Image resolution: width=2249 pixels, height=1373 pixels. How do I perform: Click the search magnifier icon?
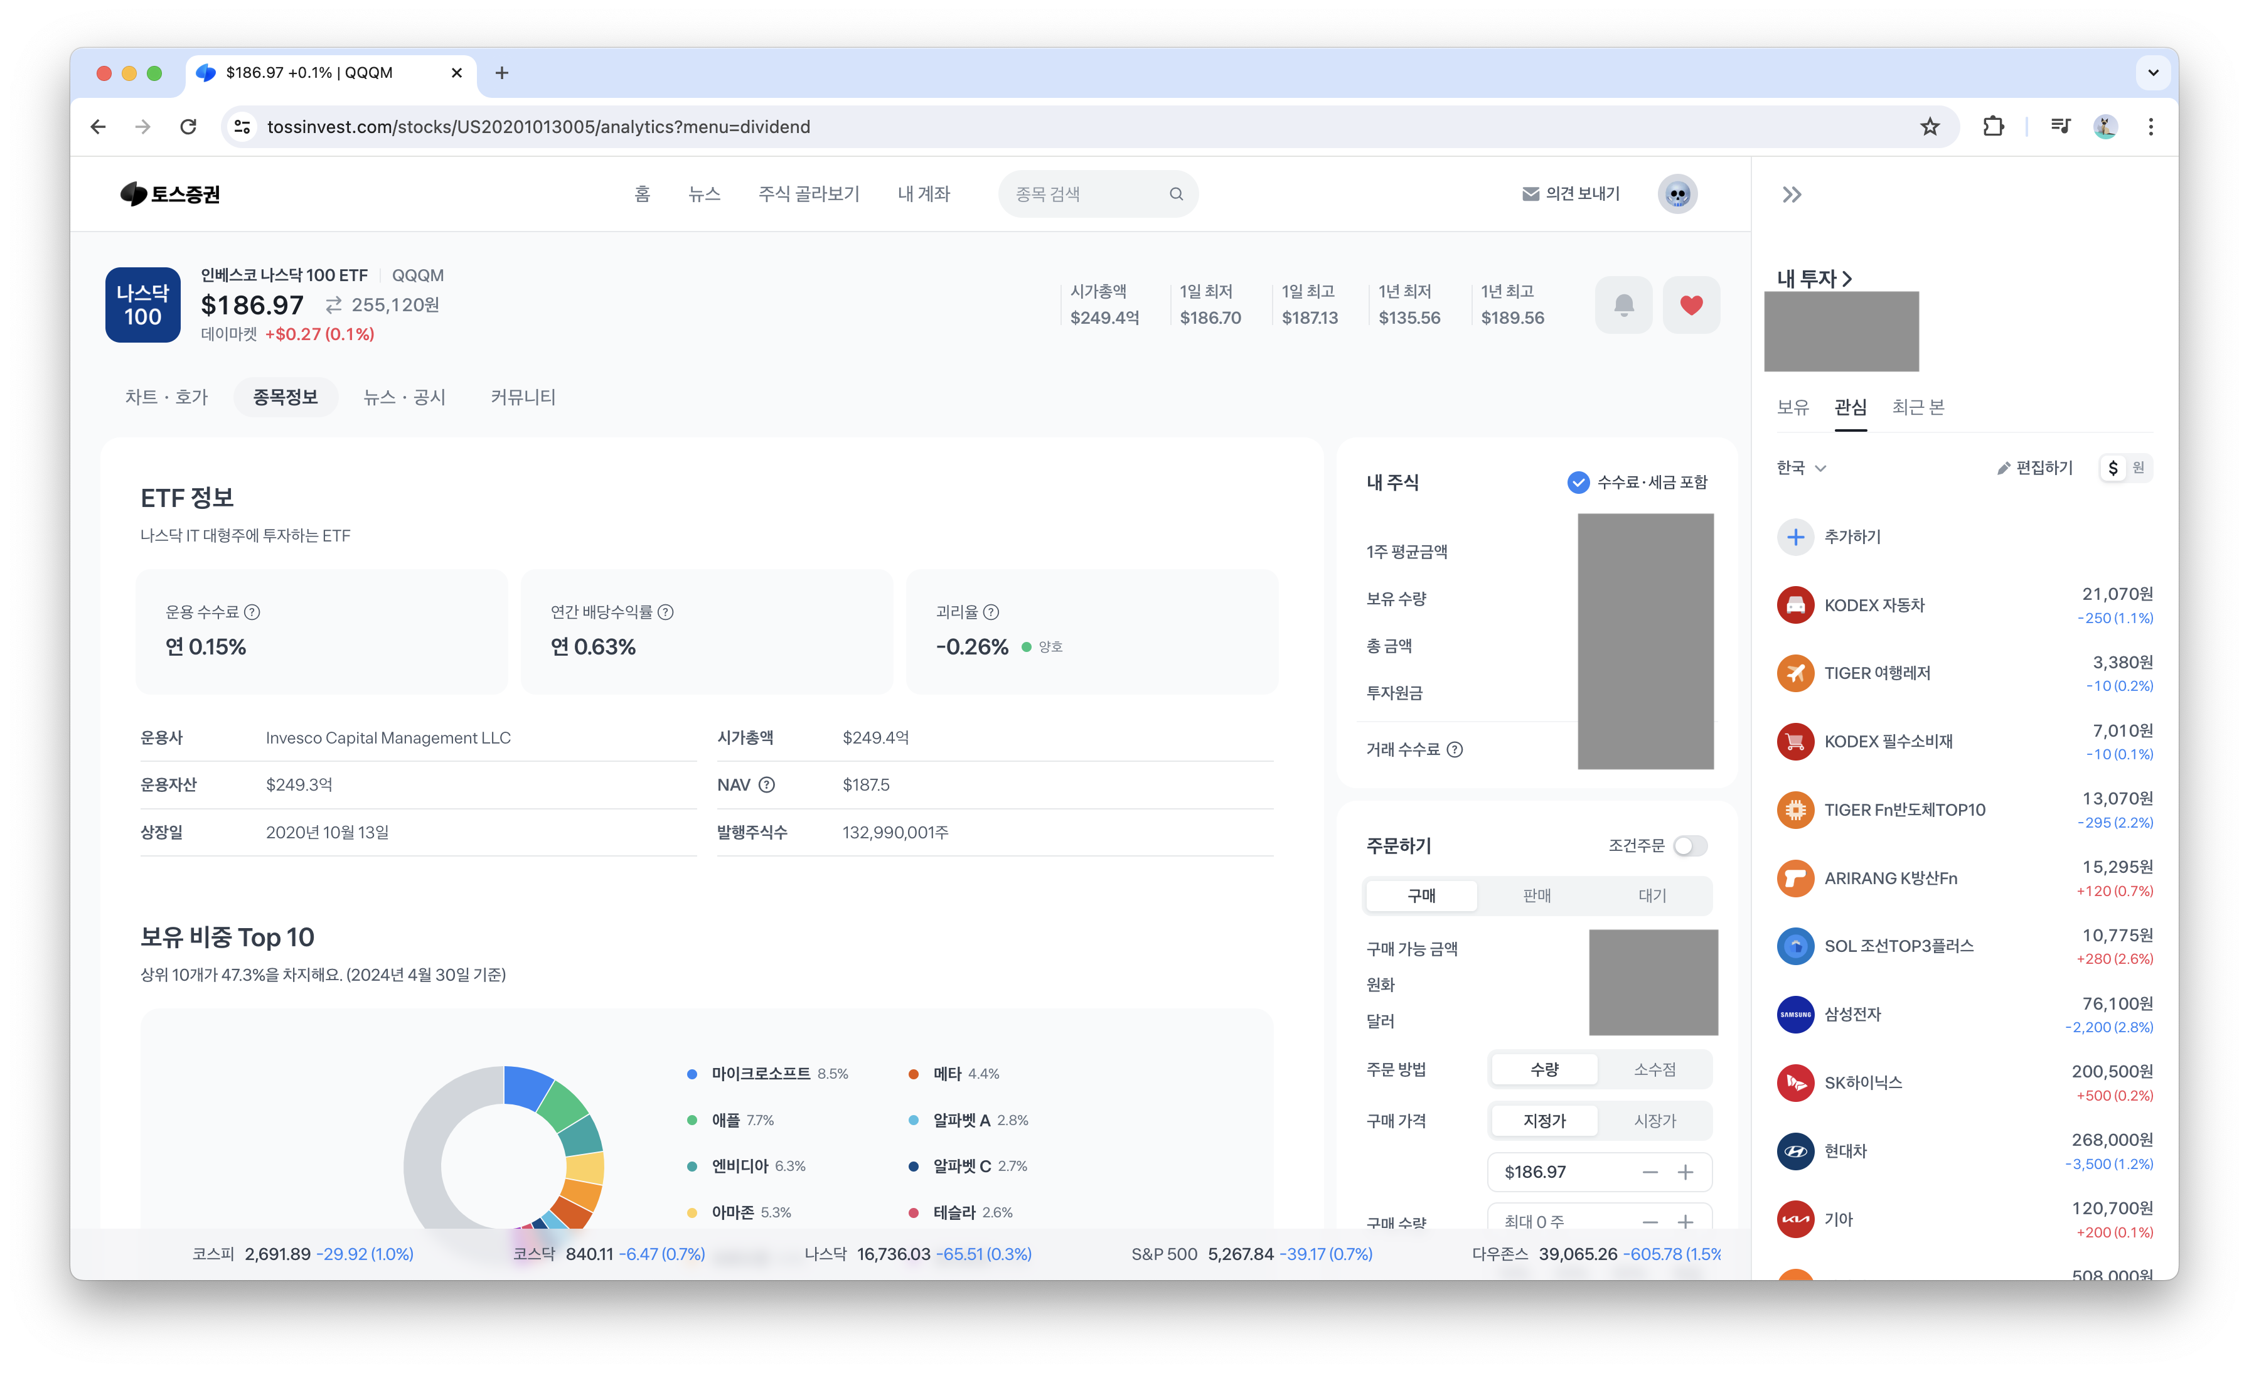(1175, 193)
